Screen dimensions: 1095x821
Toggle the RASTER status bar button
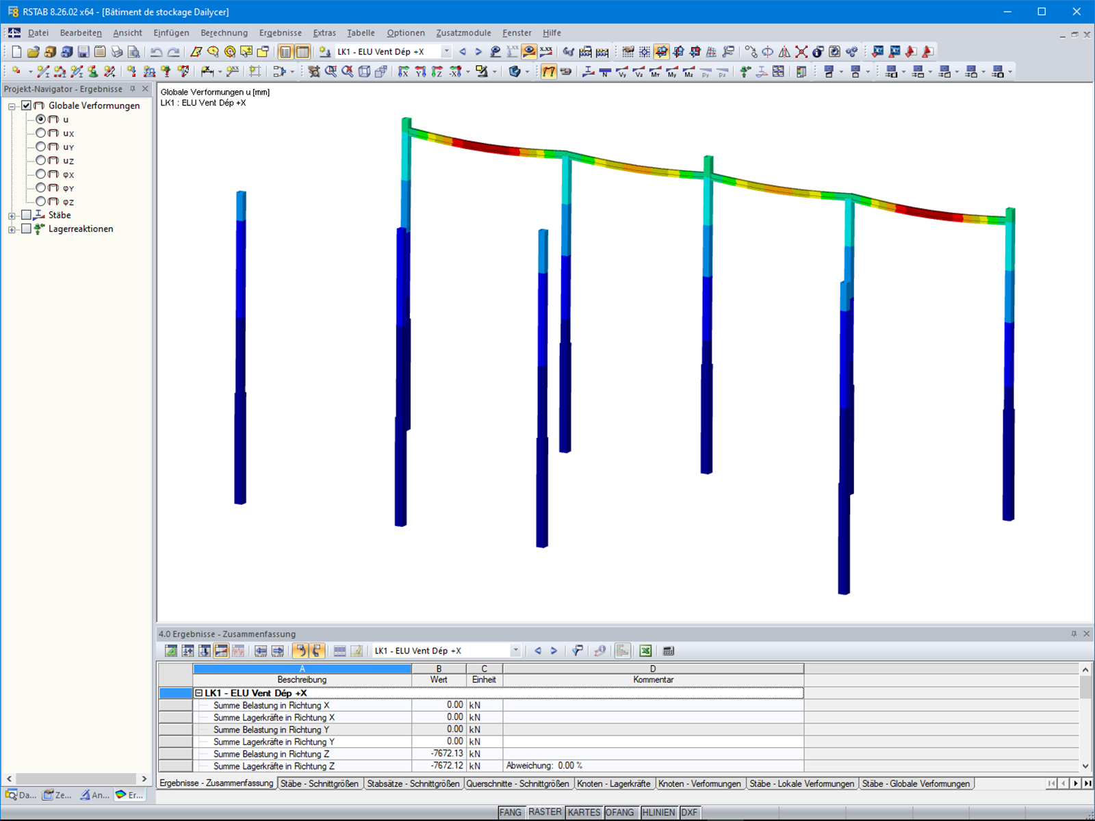[545, 812]
